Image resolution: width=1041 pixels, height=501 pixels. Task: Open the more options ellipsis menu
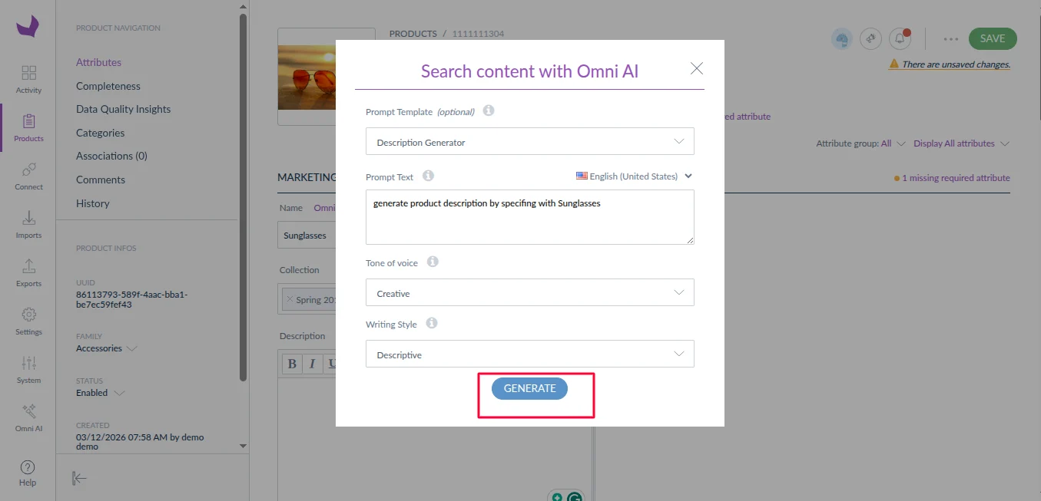coord(950,38)
